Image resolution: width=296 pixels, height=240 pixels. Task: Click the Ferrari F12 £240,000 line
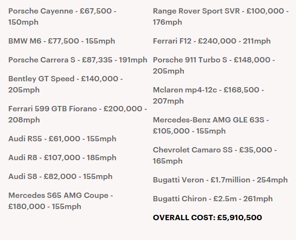212,41
